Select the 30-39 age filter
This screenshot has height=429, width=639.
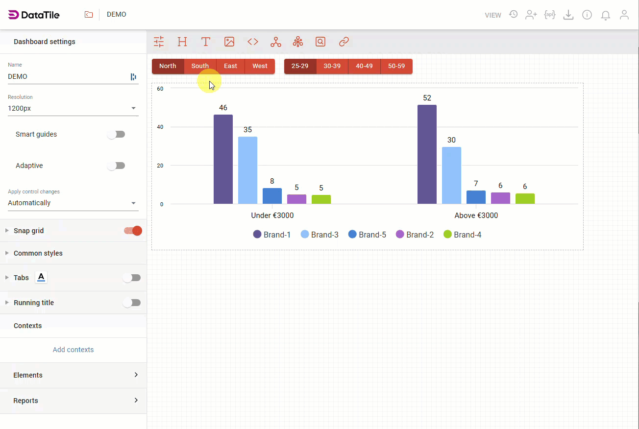coord(332,66)
